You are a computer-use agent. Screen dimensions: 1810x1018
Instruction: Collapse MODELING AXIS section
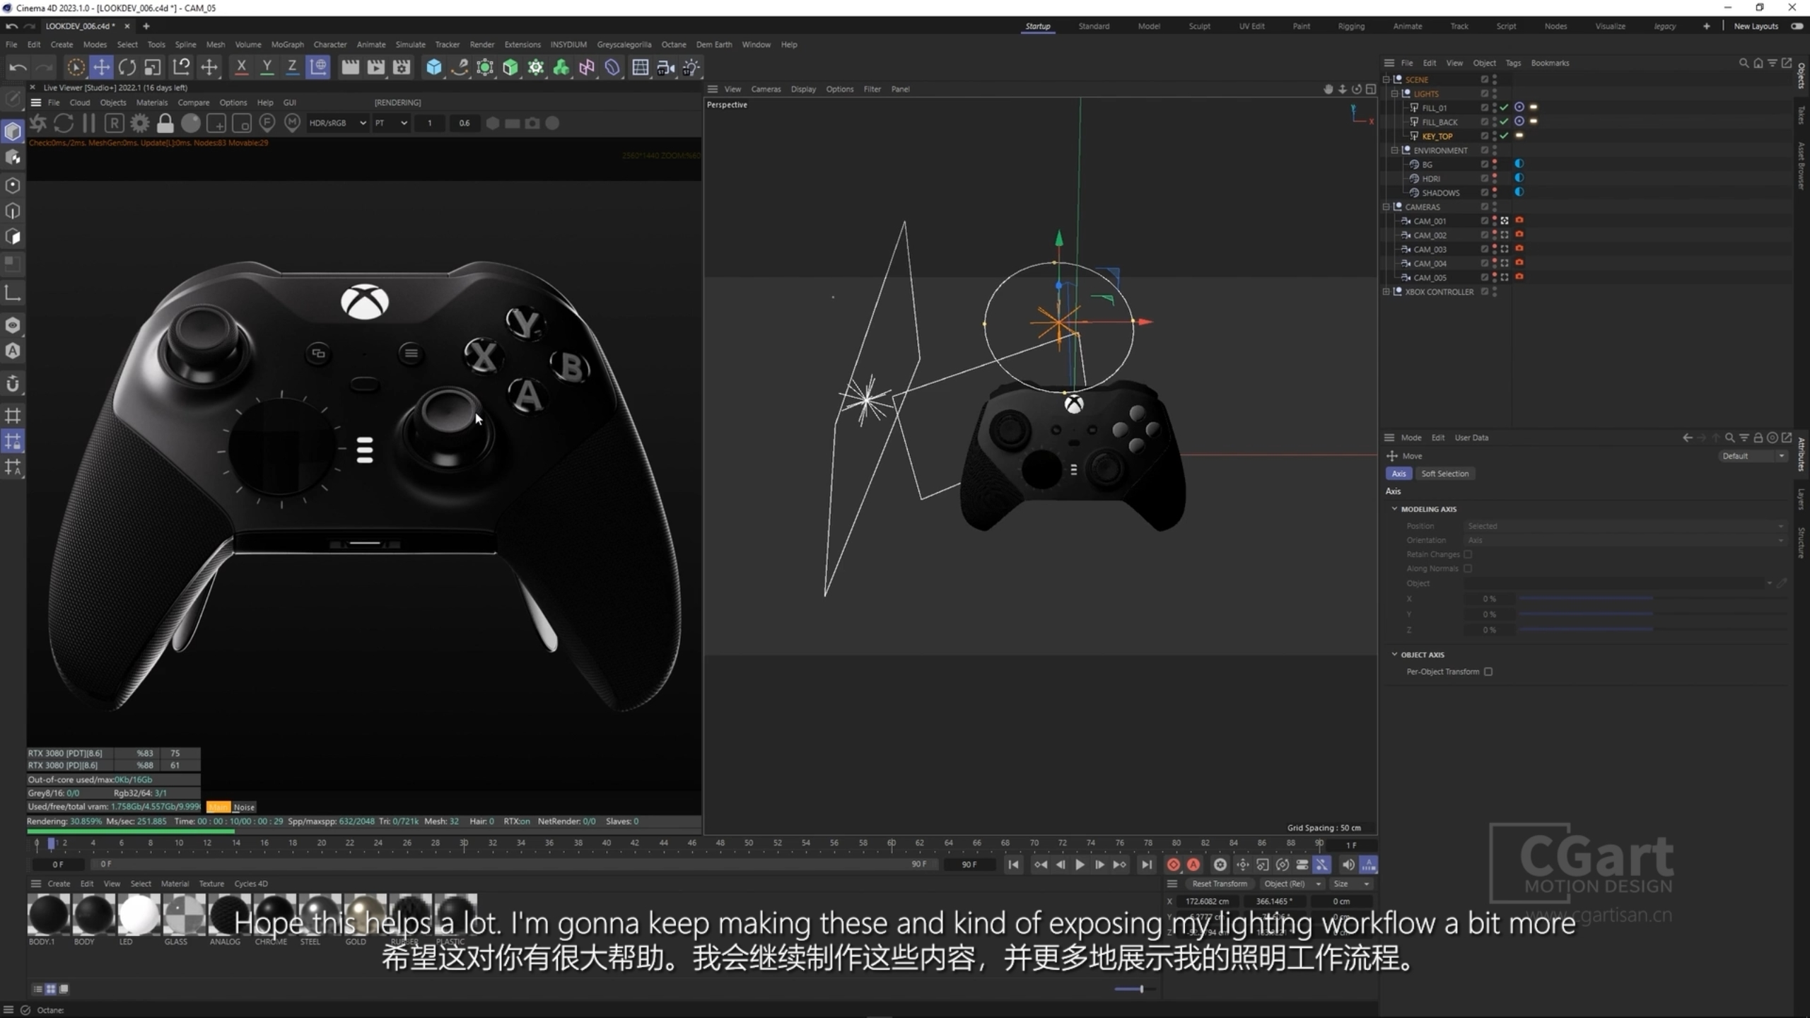1394,509
